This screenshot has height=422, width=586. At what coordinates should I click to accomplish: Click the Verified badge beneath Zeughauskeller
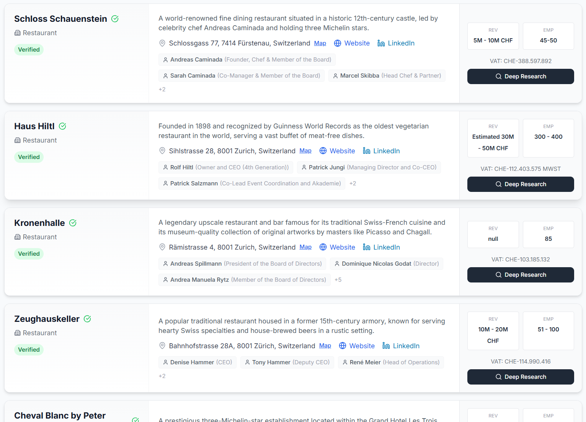click(x=29, y=349)
